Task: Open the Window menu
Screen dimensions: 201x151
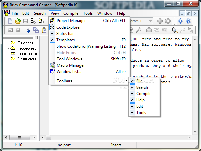Action: (x=105, y=13)
